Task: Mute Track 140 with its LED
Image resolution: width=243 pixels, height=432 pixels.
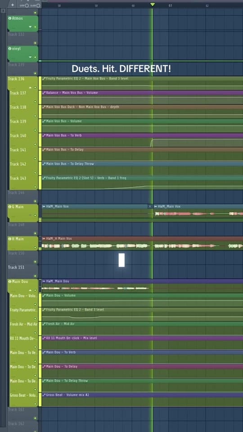Action: tap(35, 144)
